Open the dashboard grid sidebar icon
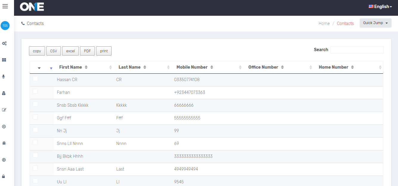Screen dimensions: 398x186 tap(4, 60)
